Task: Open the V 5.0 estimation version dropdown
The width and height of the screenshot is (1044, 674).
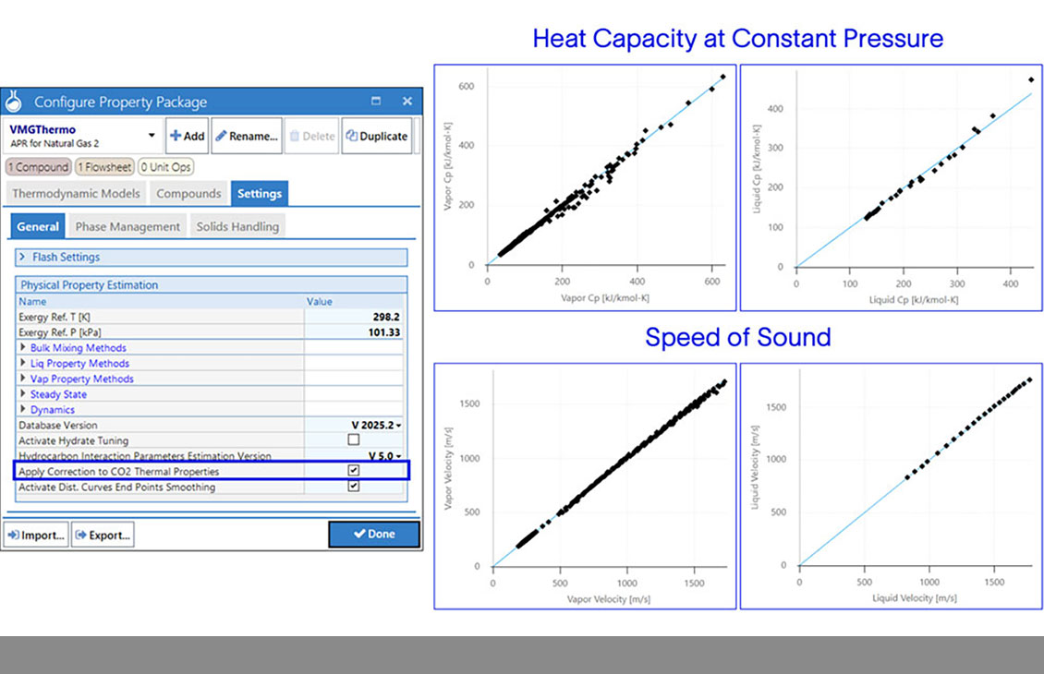Action: pyautogui.click(x=397, y=455)
